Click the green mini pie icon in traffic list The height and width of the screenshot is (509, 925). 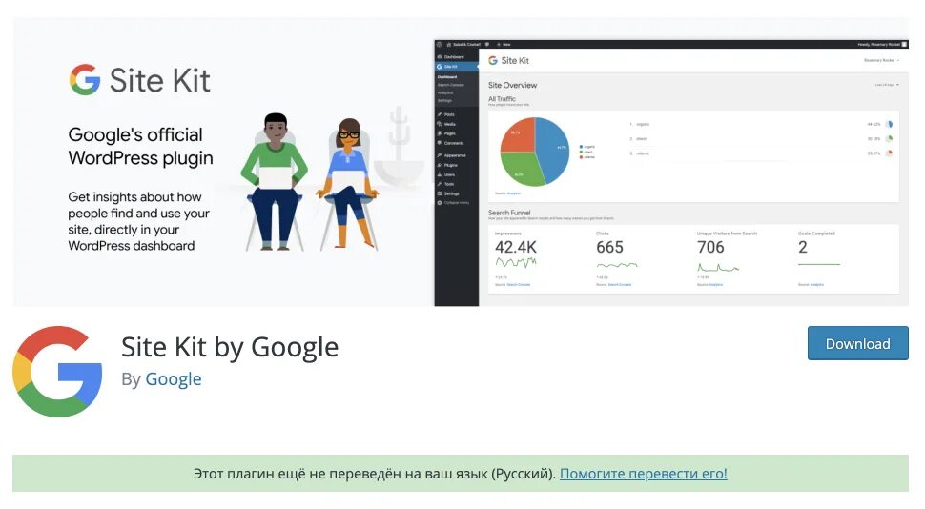coord(889,138)
